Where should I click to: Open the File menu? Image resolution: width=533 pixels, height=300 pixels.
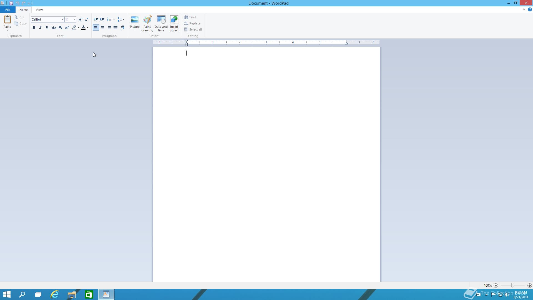[8, 10]
